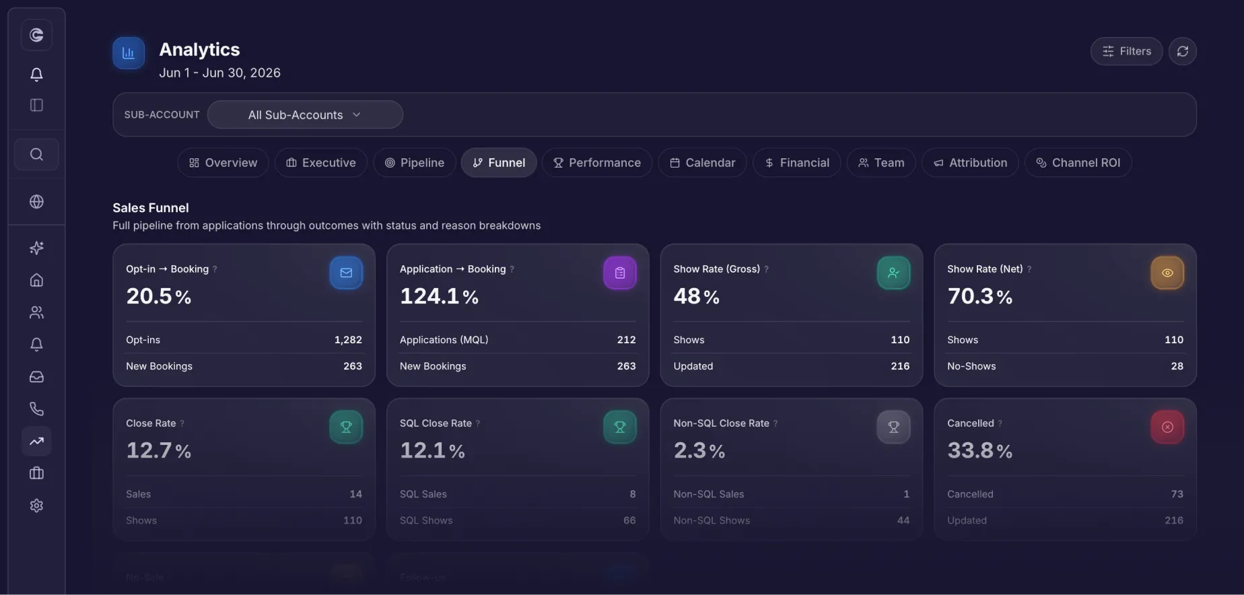The image size is (1244, 595).
Task: Click the 48% gross show rate value
Action: pos(697,296)
